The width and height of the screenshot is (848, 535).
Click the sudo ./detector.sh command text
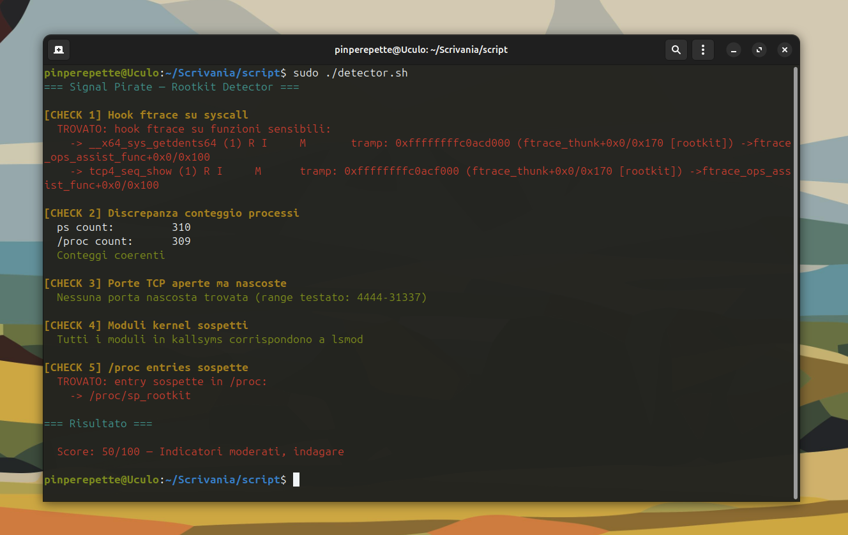pyautogui.click(x=350, y=73)
